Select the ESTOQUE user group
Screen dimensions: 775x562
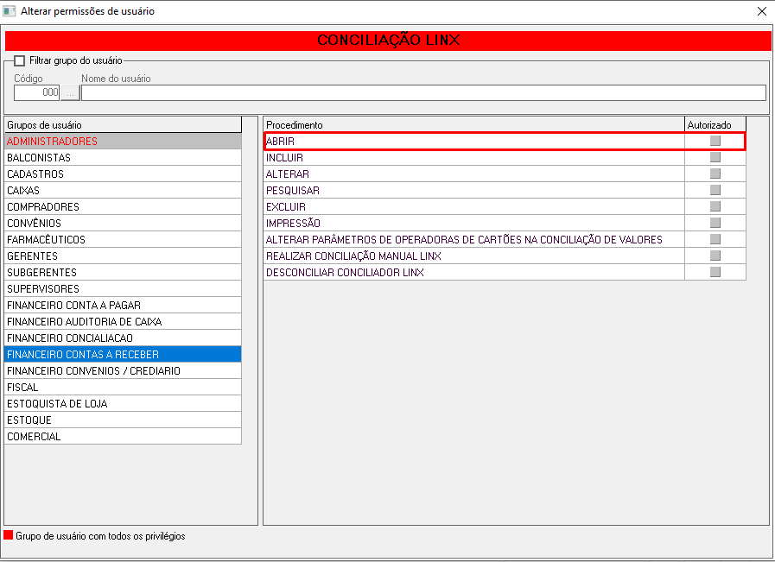pyautogui.click(x=123, y=420)
